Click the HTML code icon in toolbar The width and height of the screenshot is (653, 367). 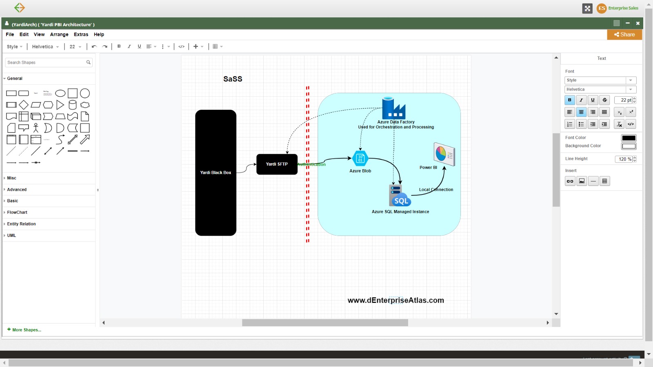[x=182, y=46]
